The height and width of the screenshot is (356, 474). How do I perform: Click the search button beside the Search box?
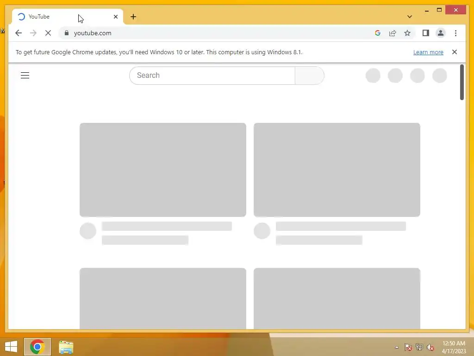coord(310,76)
